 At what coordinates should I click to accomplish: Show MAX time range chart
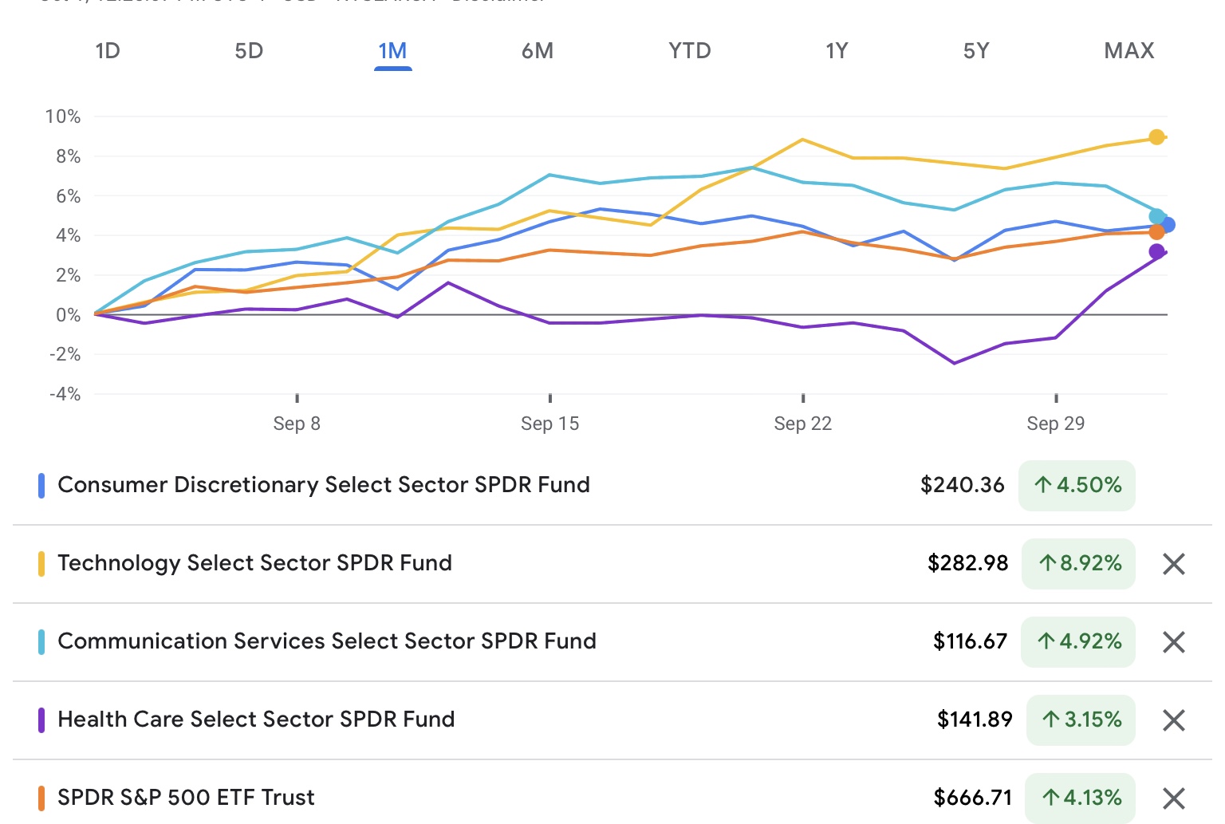(1128, 51)
